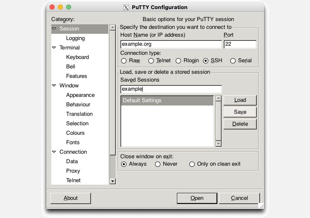Image resolution: width=310 pixels, height=218 pixels.
Task: Click the Port number field
Action: (240, 44)
